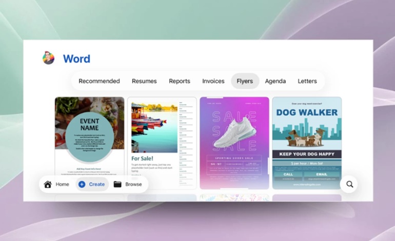Select the Flyers tab
The image size is (395, 241).
tap(245, 81)
